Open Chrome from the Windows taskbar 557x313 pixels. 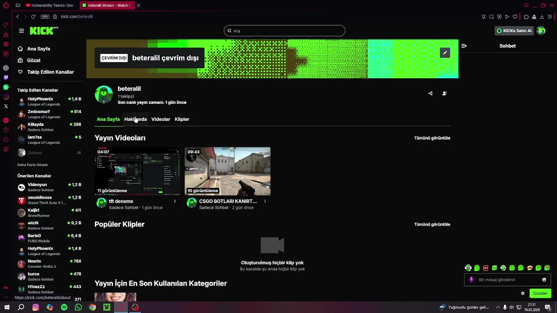92,307
